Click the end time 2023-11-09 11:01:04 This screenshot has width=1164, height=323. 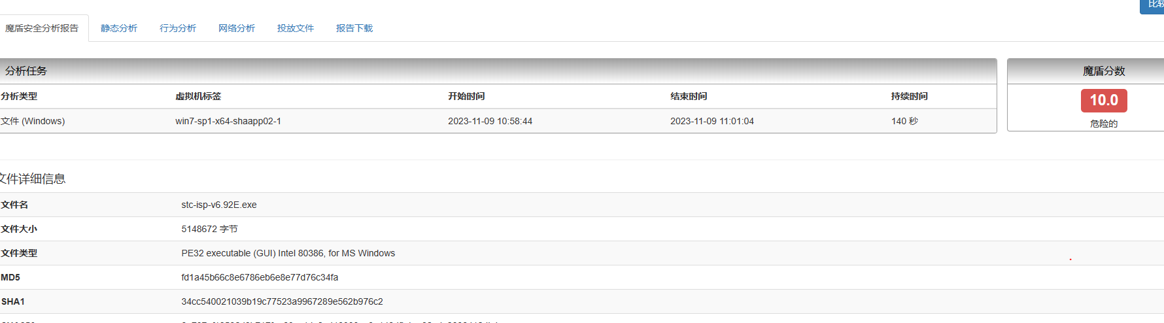712,121
